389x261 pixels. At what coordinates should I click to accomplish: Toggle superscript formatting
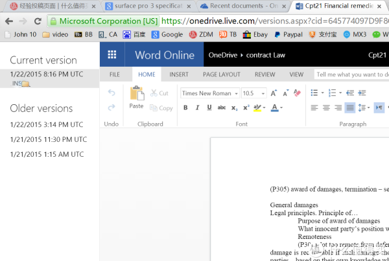point(246,108)
